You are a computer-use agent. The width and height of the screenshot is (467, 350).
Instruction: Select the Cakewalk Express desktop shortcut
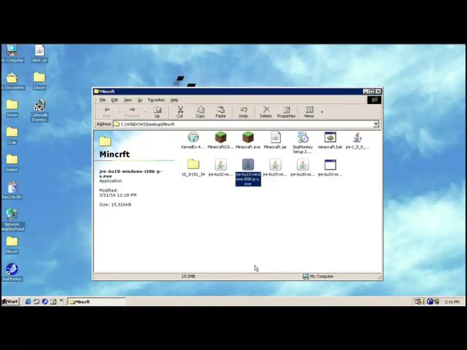click(39, 111)
